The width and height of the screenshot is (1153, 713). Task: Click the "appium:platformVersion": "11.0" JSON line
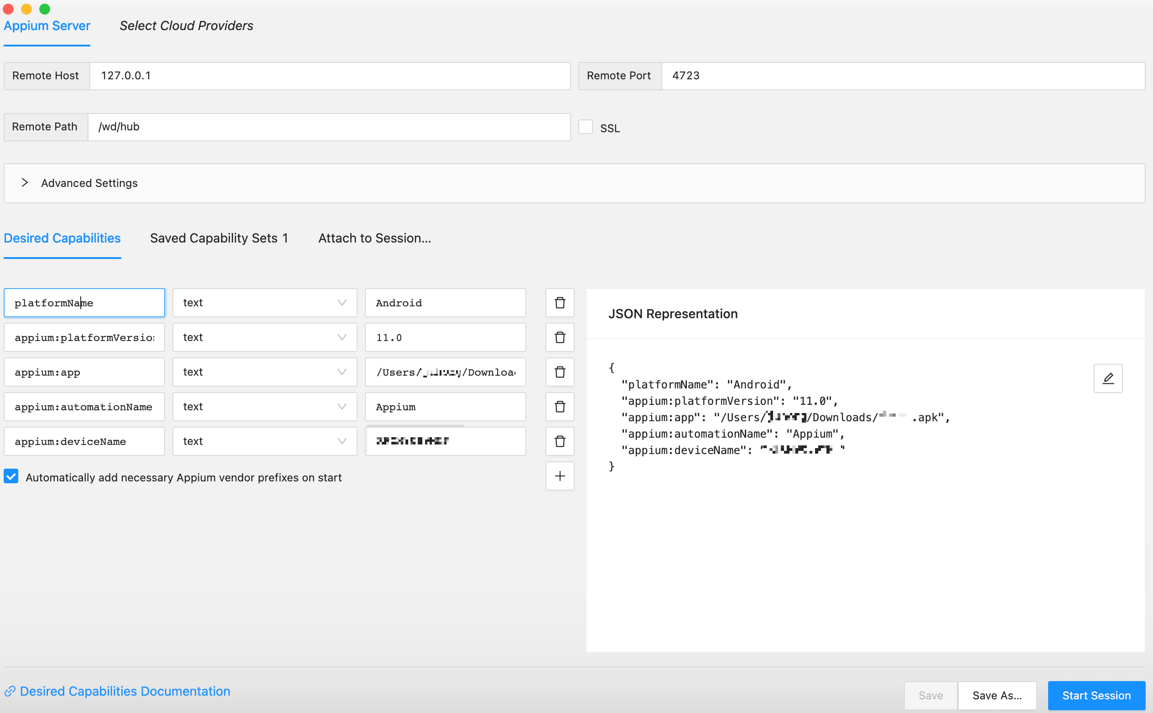pos(729,401)
